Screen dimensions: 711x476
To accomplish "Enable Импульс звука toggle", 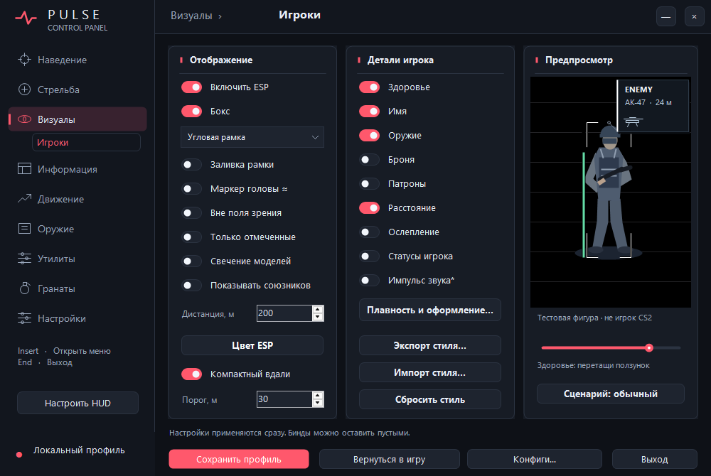I will [369, 280].
